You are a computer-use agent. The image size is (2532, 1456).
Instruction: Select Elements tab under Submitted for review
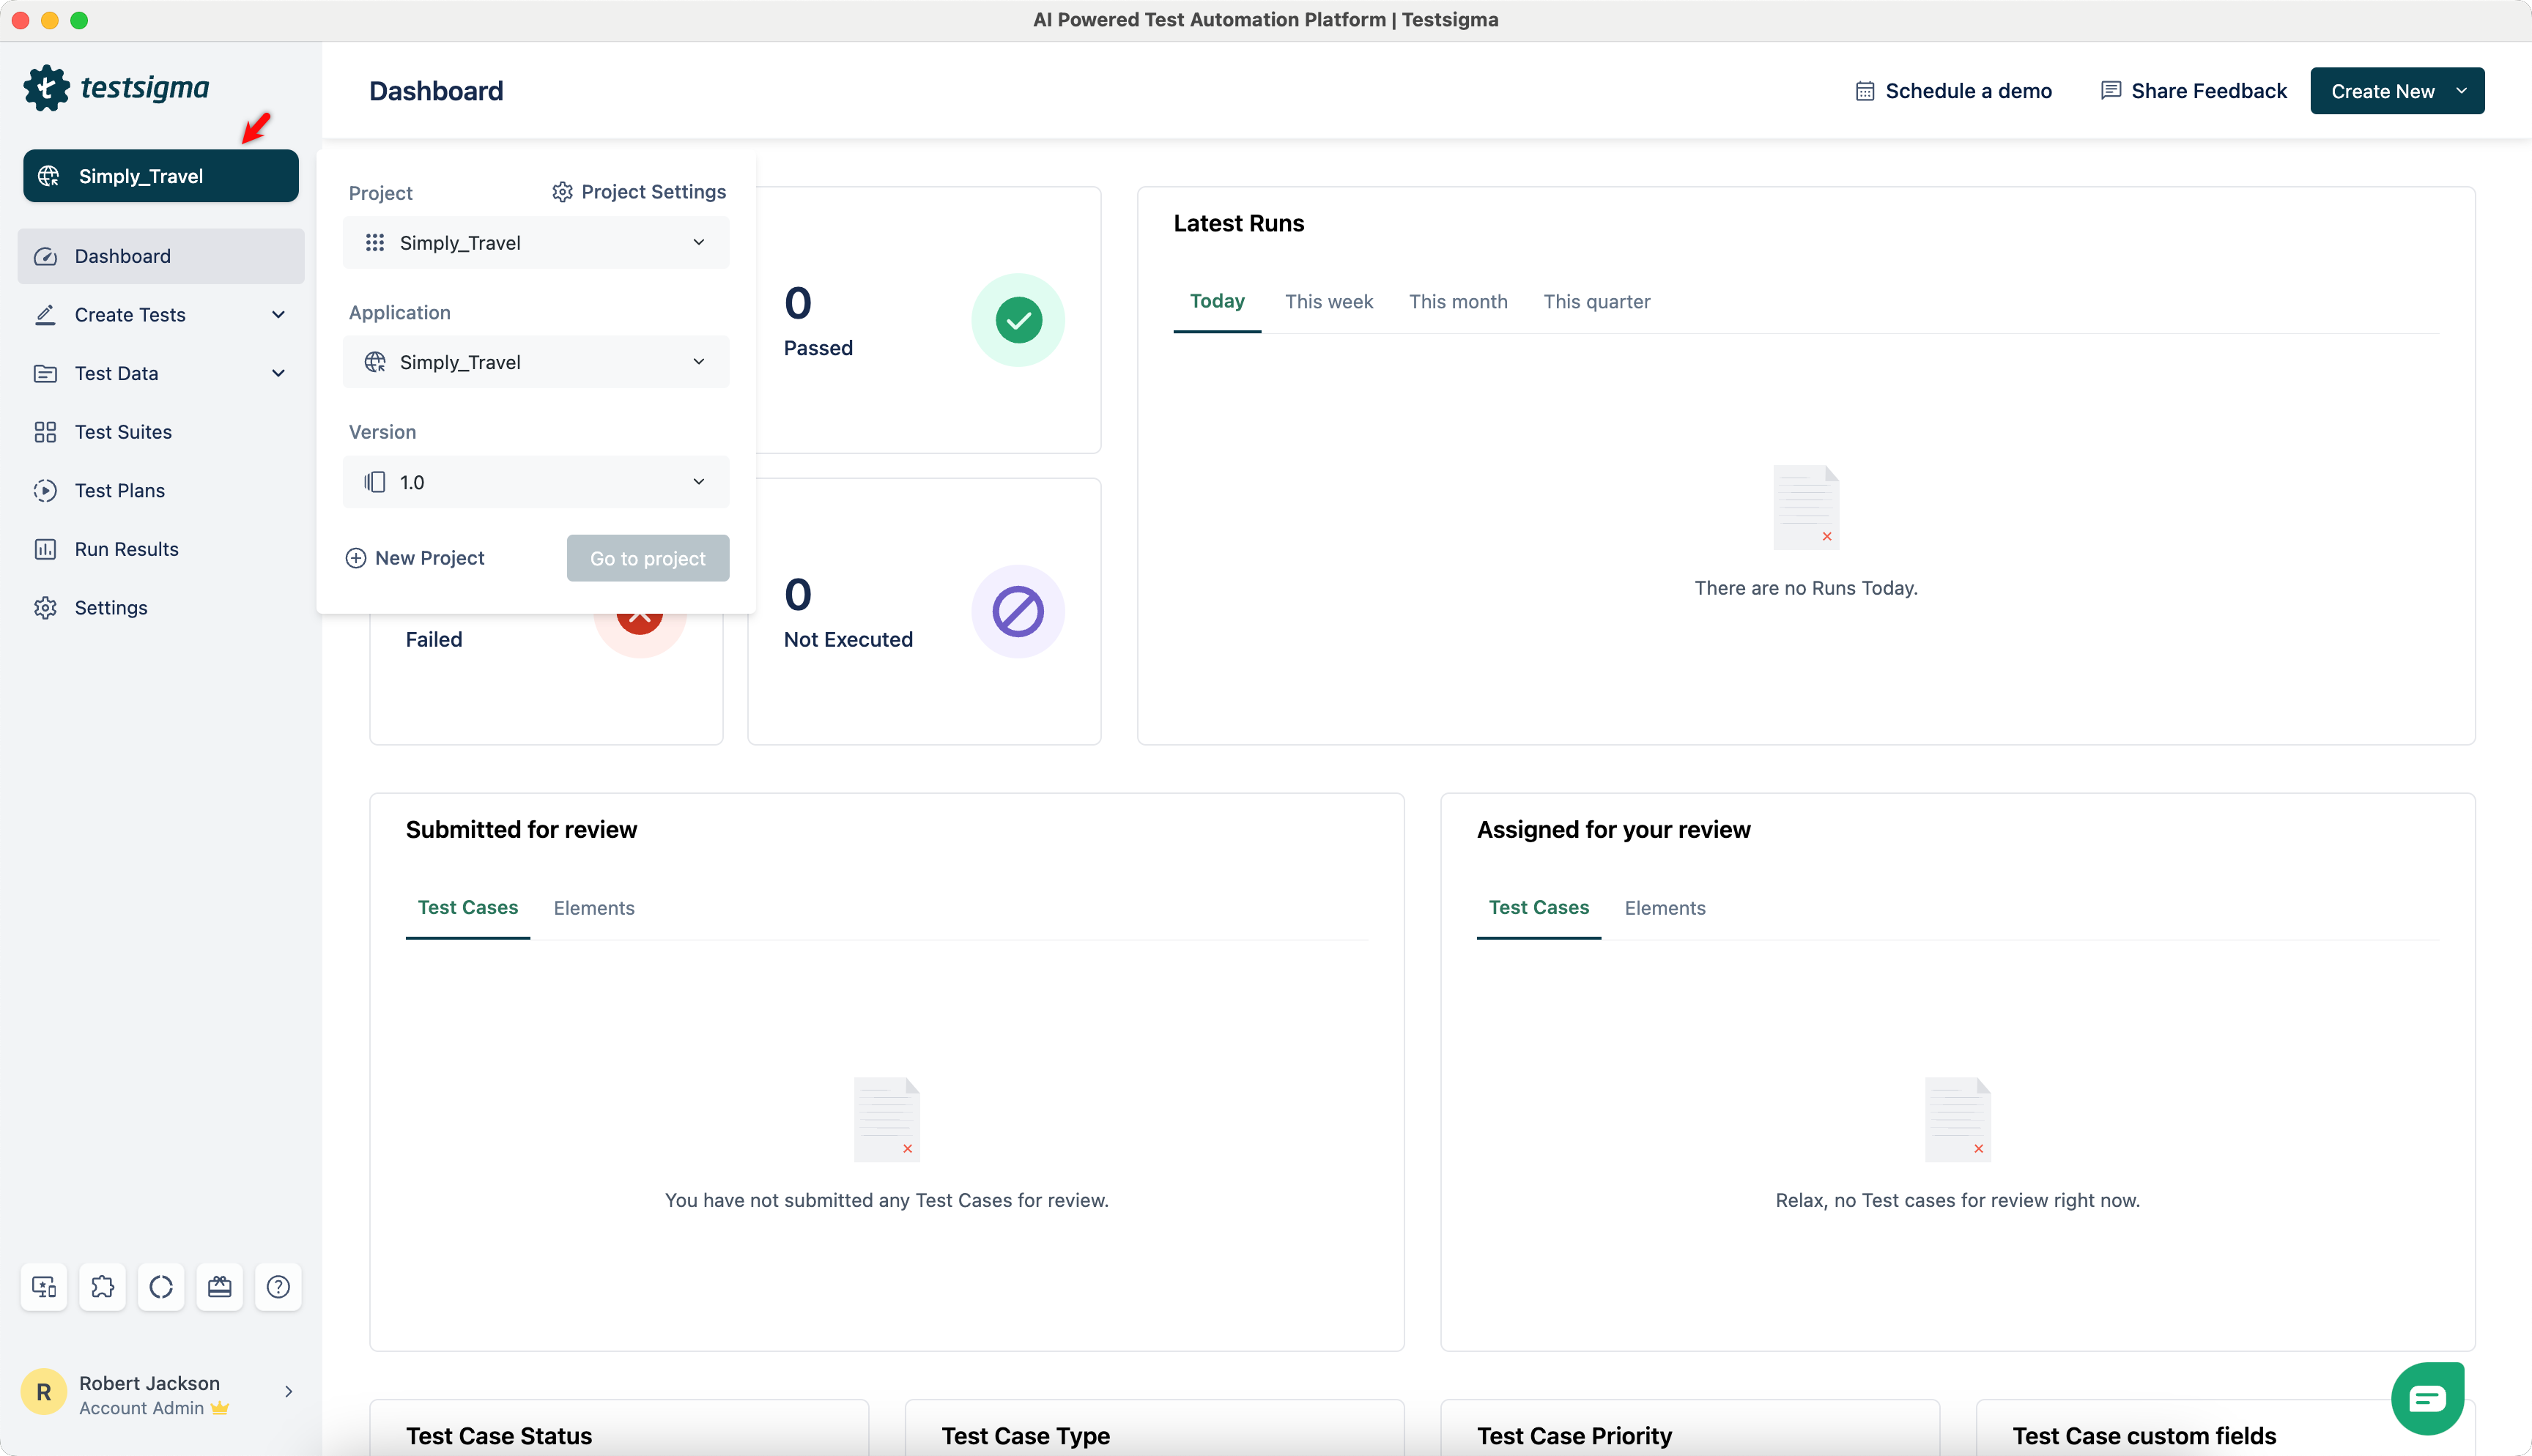tap(594, 908)
